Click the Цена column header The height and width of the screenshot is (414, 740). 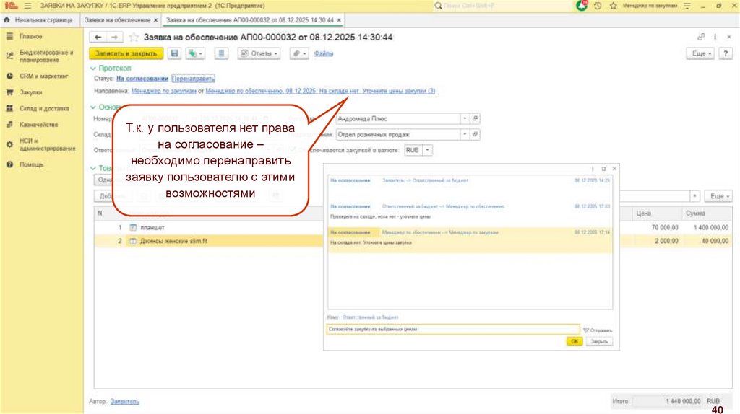tap(644, 213)
